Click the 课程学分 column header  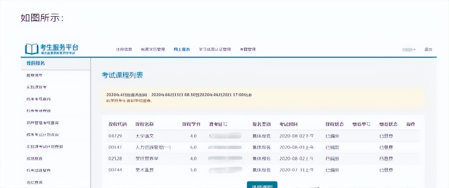191,124
